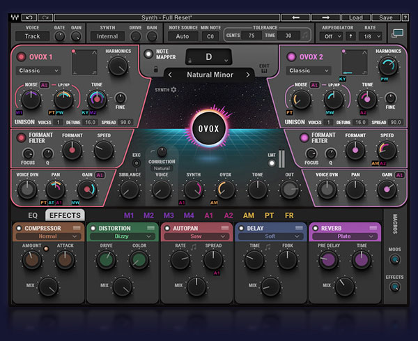Click the Save preset button

pyautogui.click(x=386, y=17)
